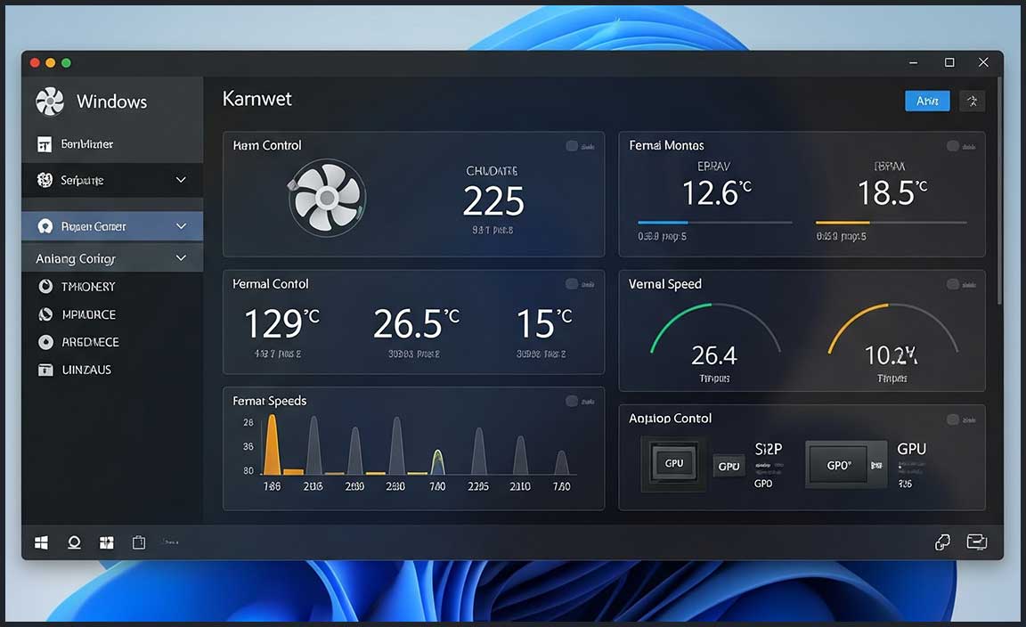
Task: Expand the Serpunte sidebar dropdown chevron
Action: [x=182, y=179]
